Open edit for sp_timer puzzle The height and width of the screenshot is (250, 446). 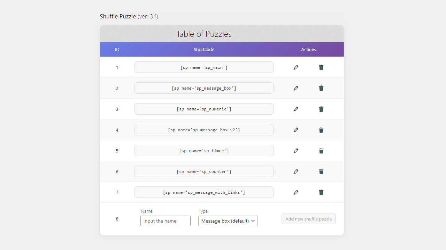(x=296, y=151)
